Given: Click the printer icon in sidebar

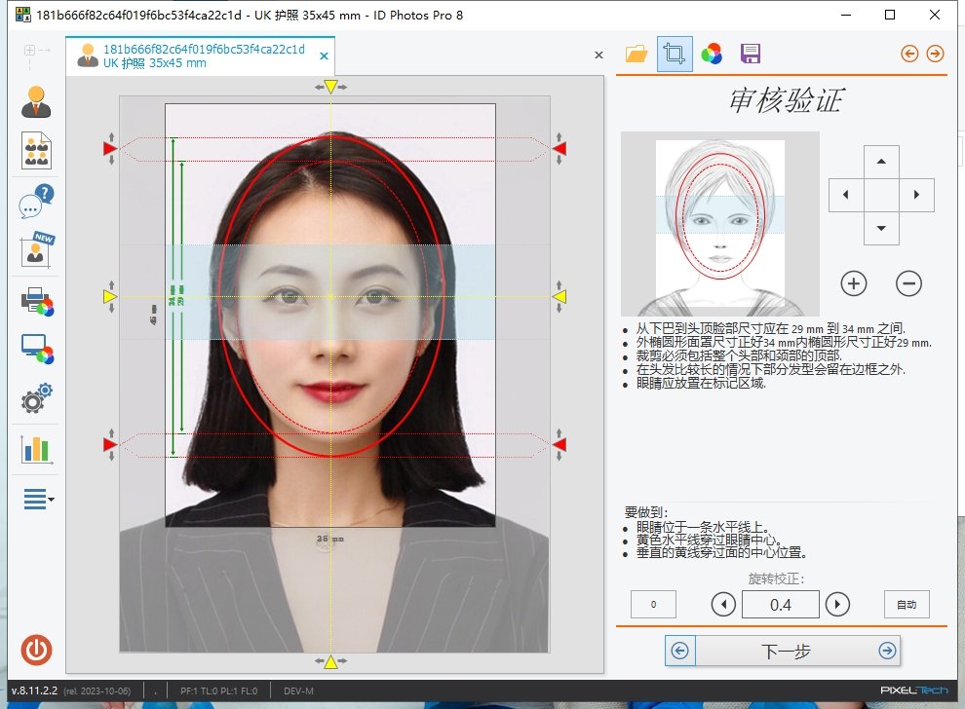Looking at the screenshot, I should coord(36,301).
